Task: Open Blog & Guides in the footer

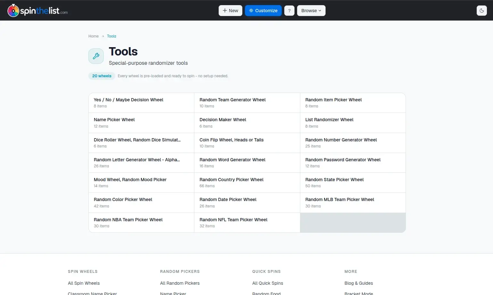Action: point(359,283)
